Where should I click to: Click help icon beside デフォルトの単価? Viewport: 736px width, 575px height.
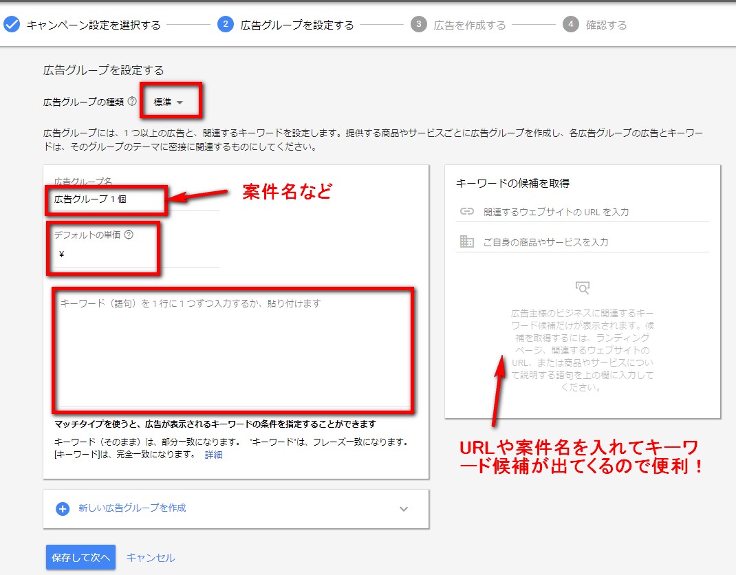pyautogui.click(x=129, y=235)
